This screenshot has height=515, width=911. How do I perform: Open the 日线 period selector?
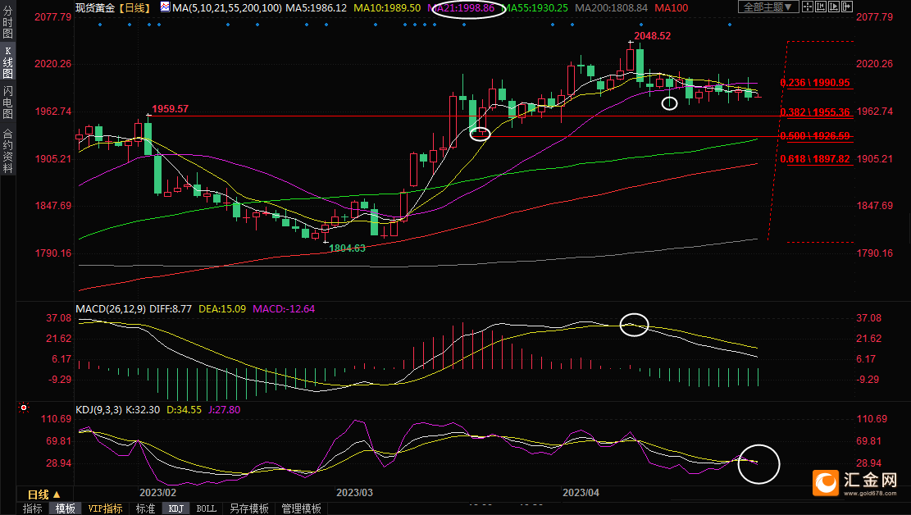(43, 494)
